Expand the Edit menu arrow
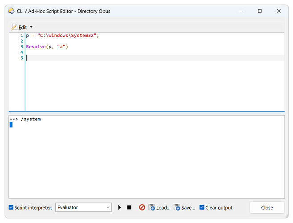Viewport: 293px width, 223px height. coord(31,27)
